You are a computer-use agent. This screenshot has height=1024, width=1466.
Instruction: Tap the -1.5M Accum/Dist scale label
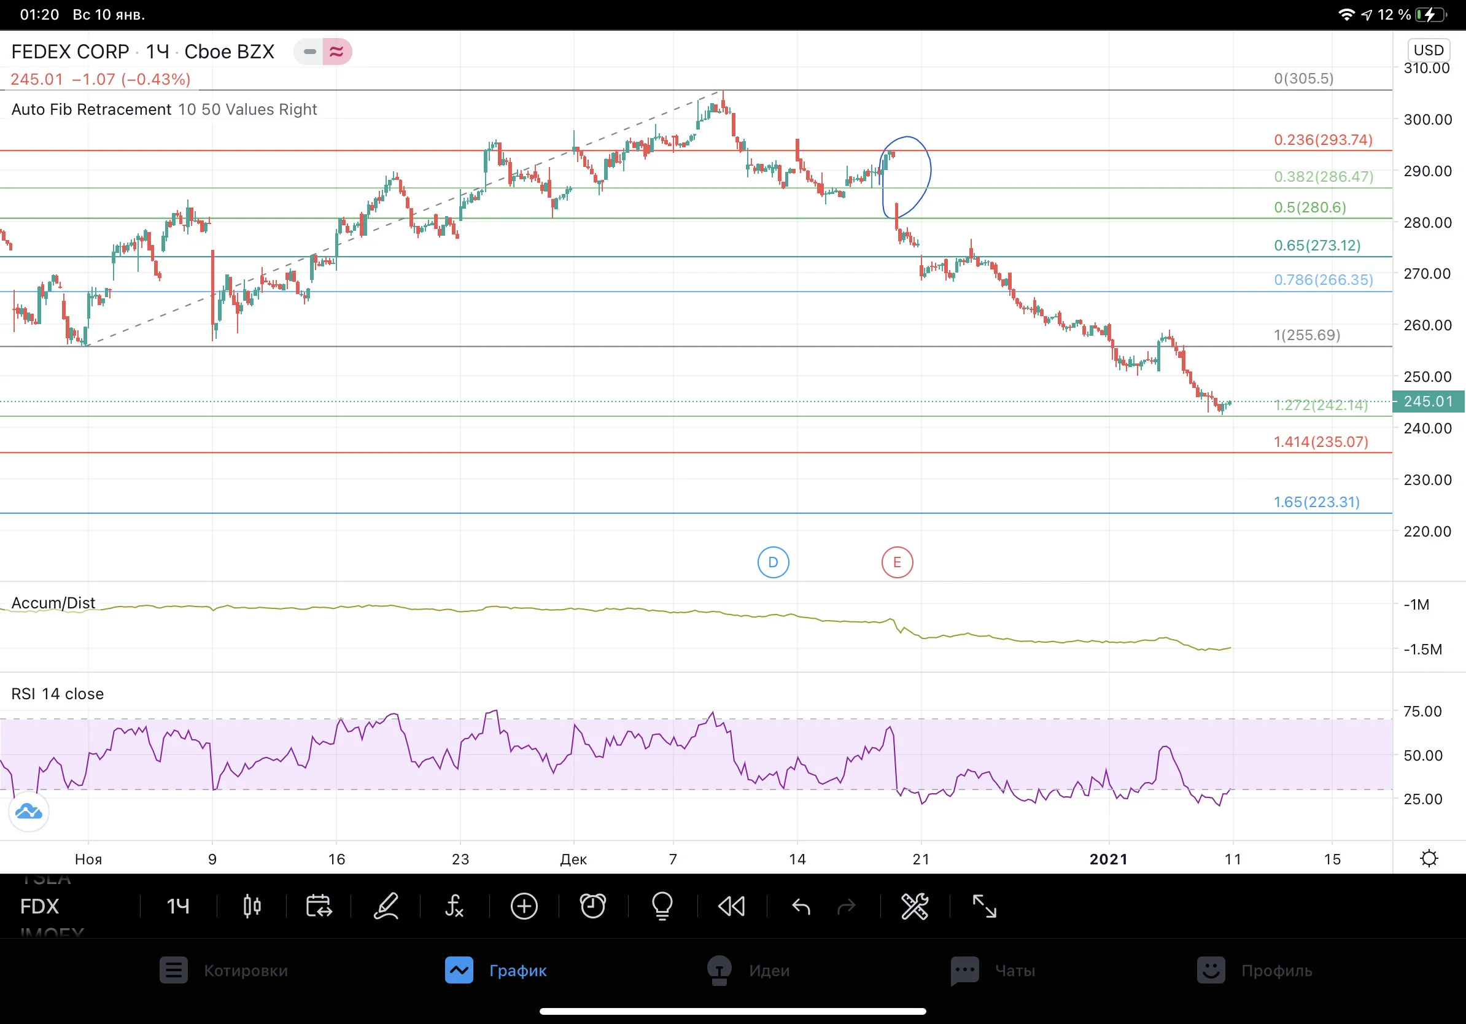coord(1422,650)
